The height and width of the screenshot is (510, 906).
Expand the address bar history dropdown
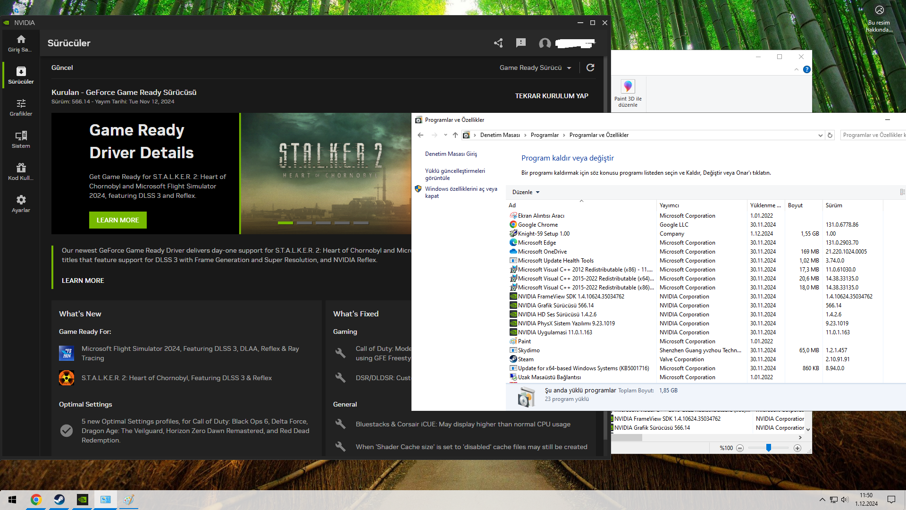820,135
